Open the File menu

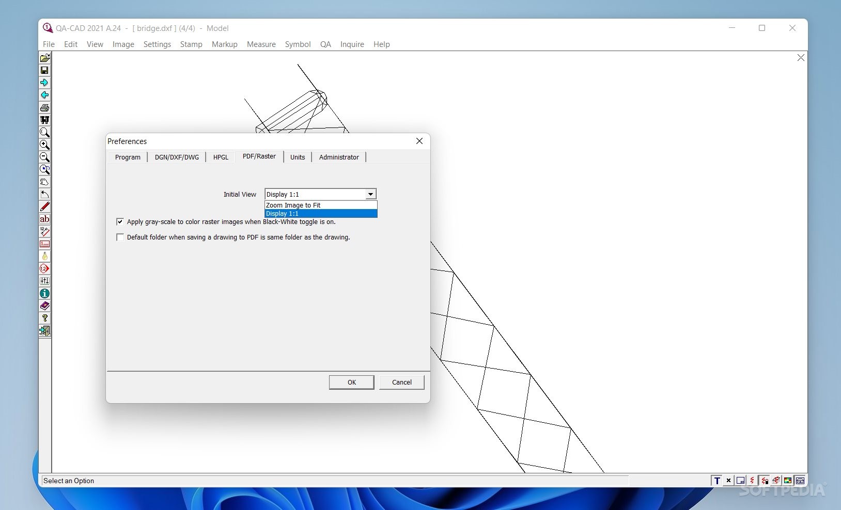point(49,44)
